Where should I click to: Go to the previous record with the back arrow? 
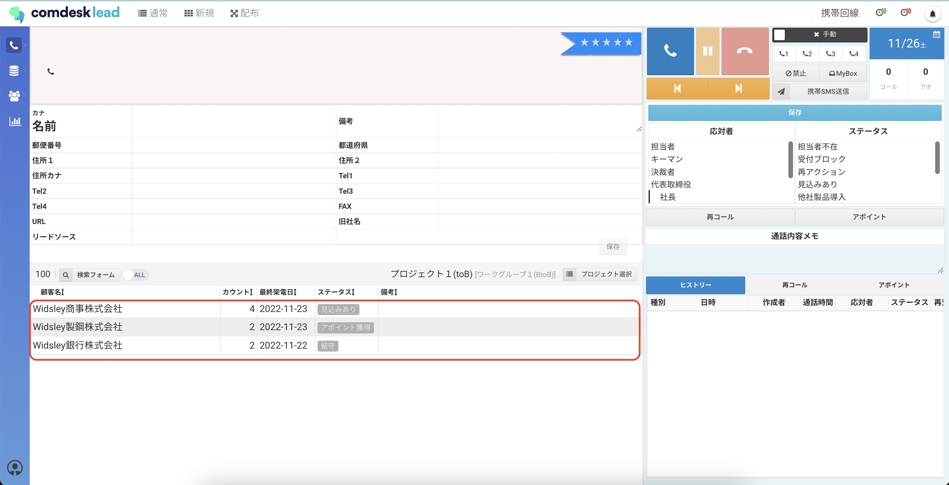[x=677, y=89]
